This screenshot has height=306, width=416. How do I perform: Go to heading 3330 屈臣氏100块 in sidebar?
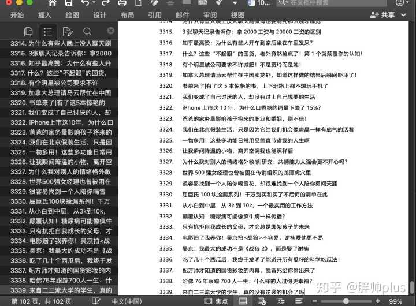tap(59, 201)
